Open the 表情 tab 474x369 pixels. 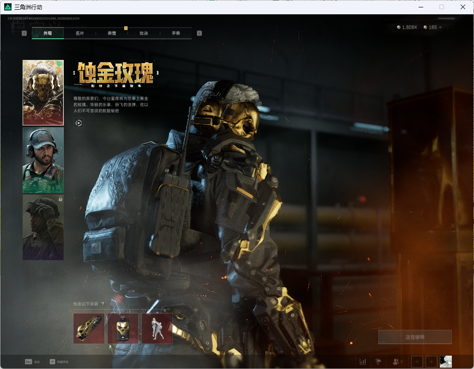111,33
